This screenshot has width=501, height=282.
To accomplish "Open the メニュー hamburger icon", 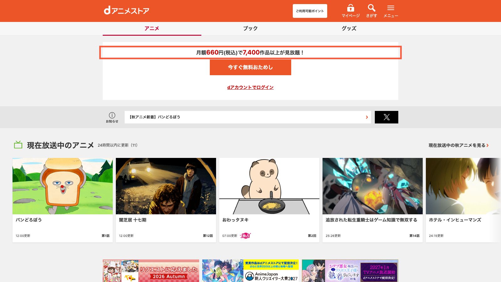I will point(391,11).
